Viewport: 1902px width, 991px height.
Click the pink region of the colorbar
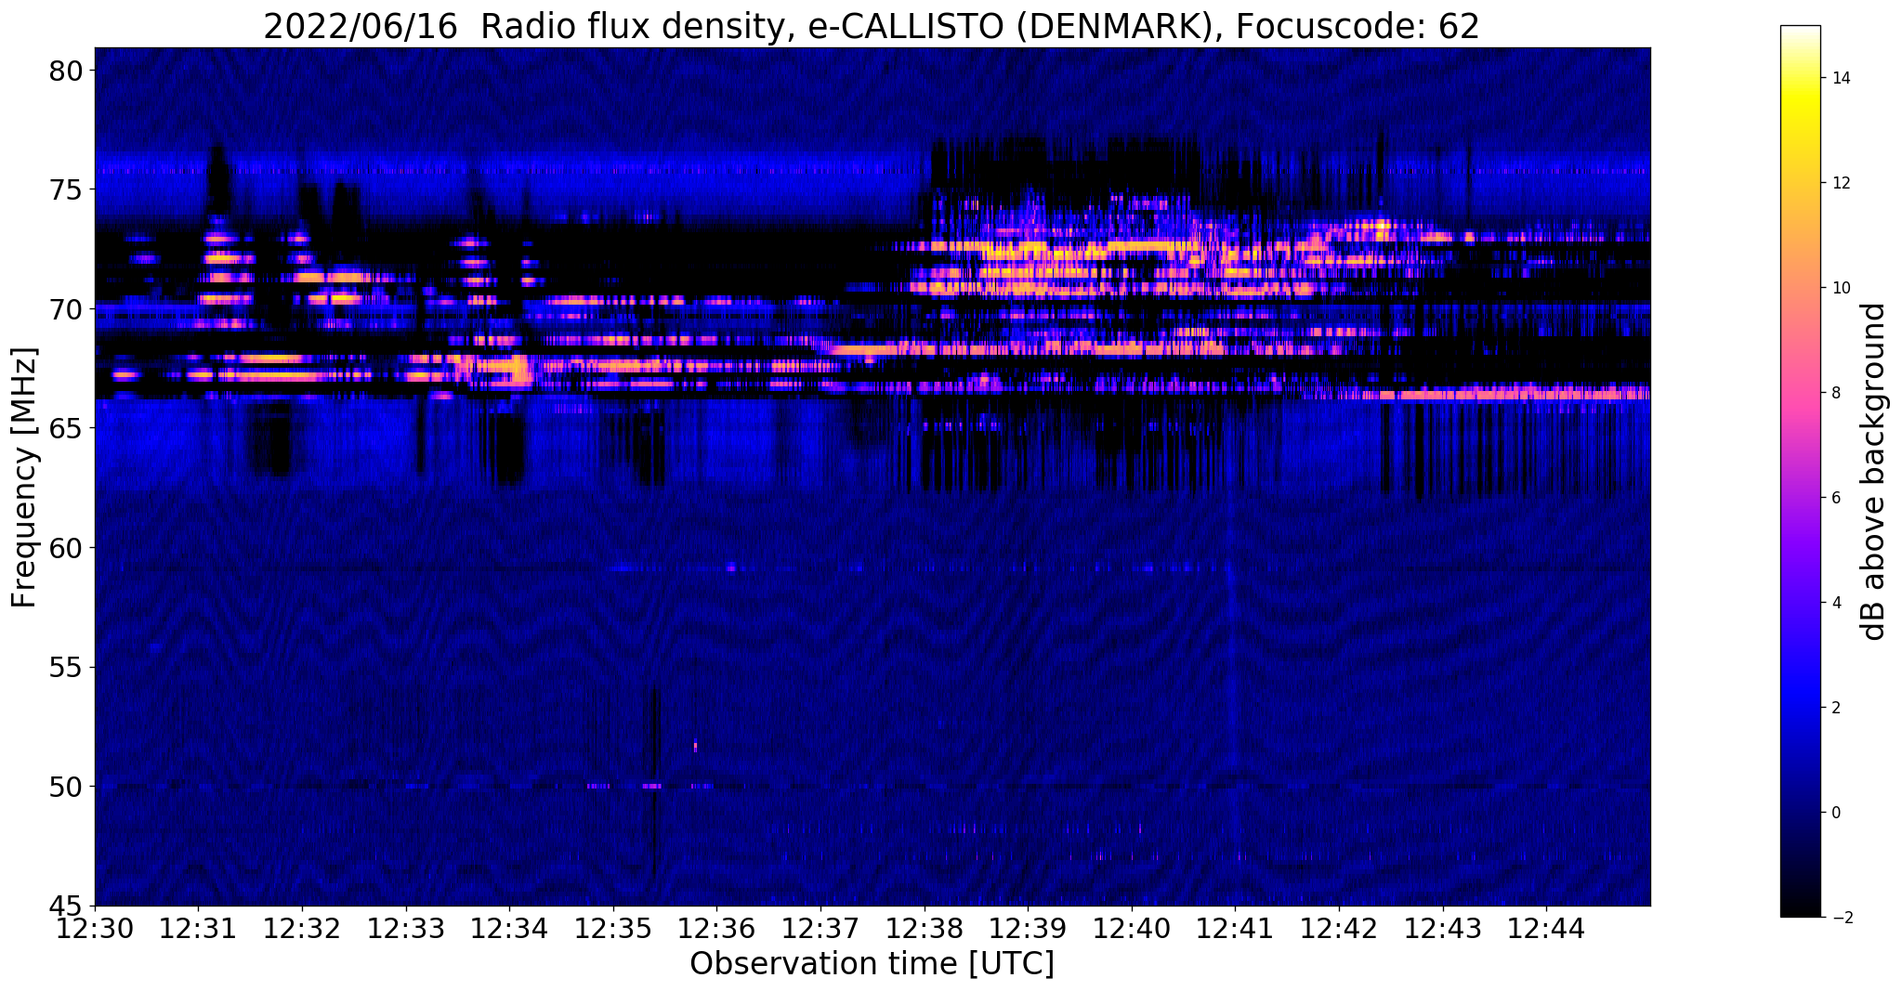[x=1800, y=399]
